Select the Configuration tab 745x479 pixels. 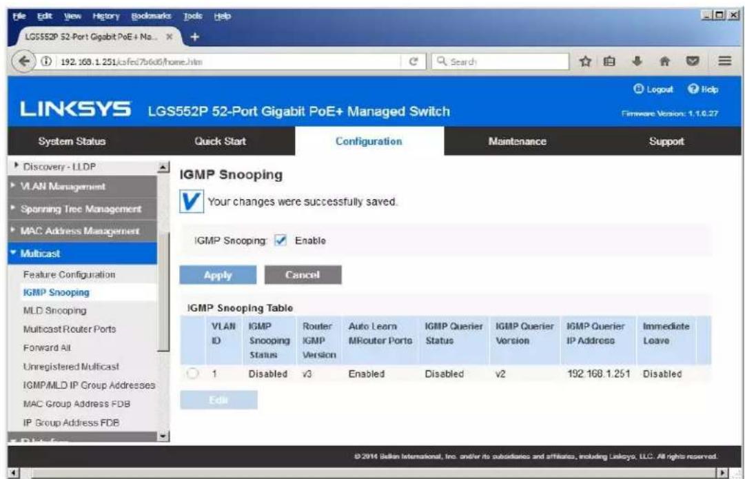click(369, 141)
